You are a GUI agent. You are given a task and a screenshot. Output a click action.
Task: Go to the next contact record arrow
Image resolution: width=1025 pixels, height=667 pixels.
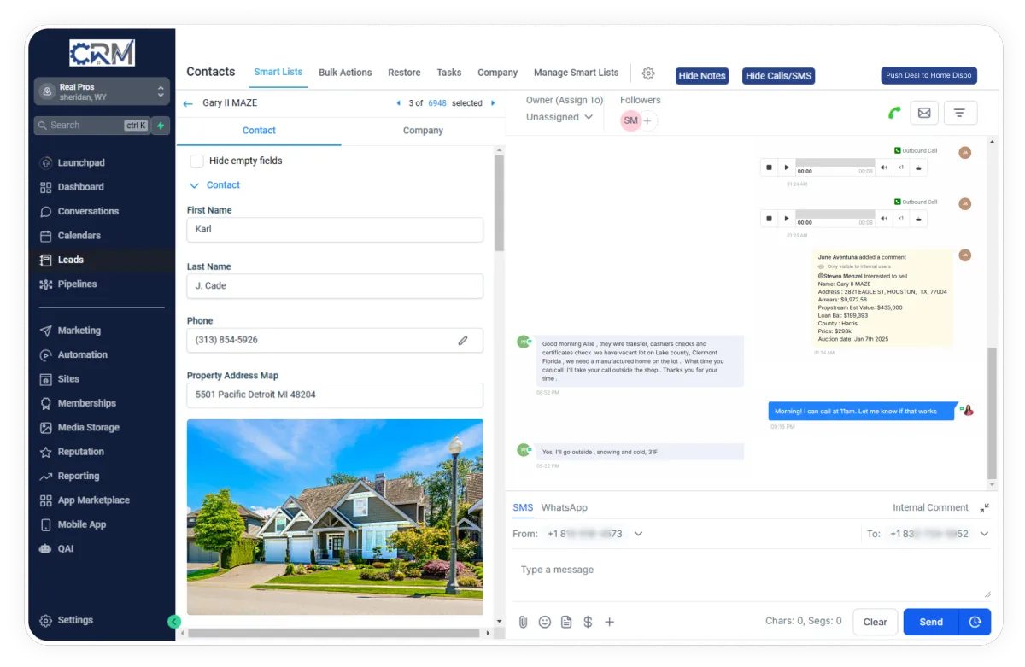pyautogui.click(x=493, y=103)
